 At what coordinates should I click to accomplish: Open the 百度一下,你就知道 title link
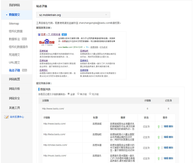51,34
